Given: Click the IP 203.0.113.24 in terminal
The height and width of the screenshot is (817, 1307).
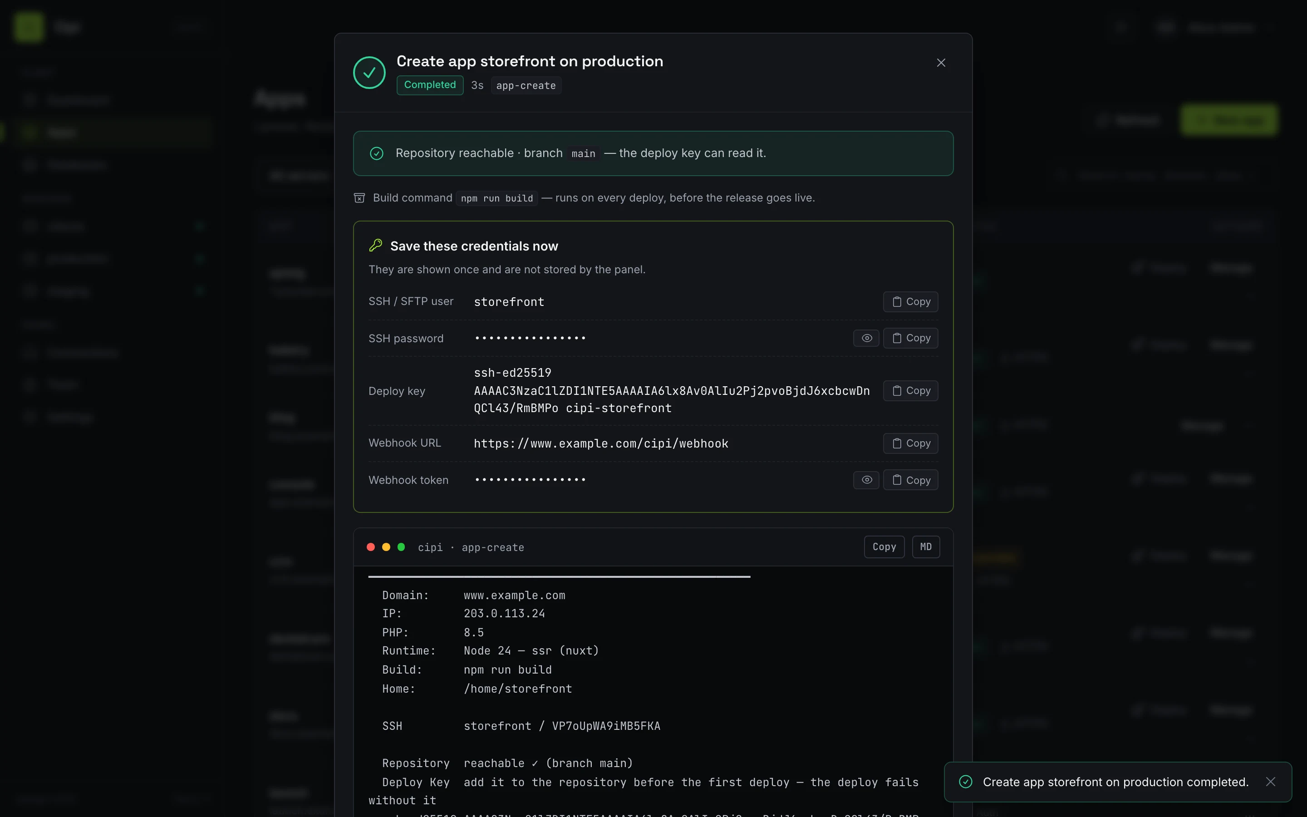Looking at the screenshot, I should click(x=505, y=613).
